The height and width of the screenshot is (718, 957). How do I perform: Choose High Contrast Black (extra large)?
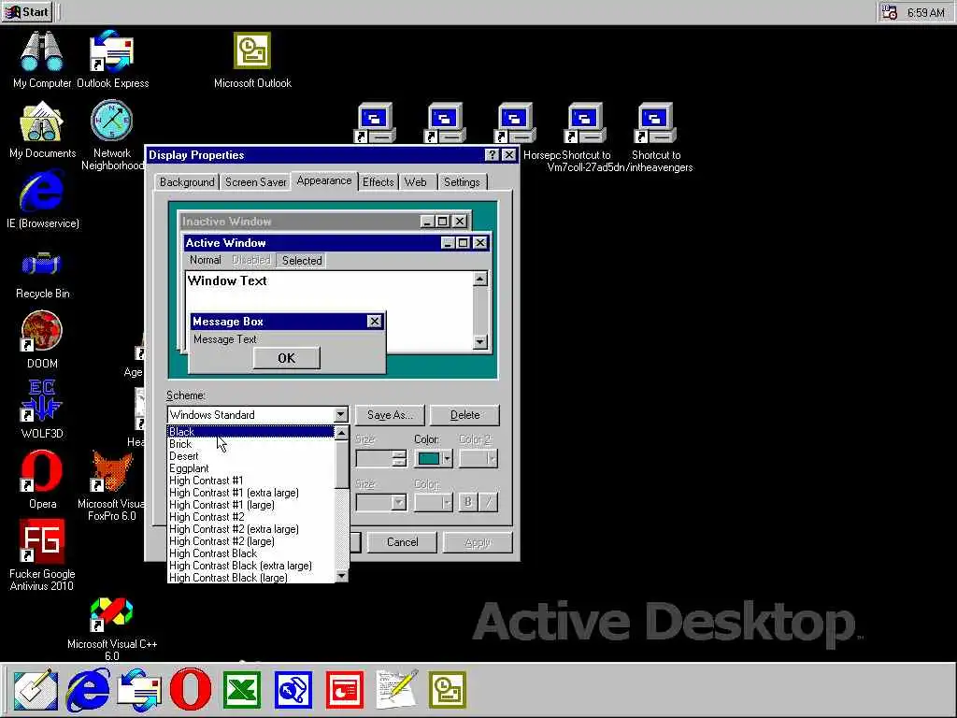pyautogui.click(x=250, y=566)
